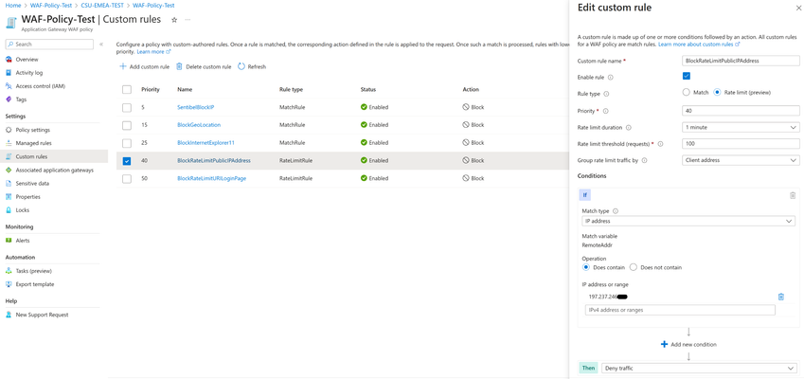Viewport: 804px width, 379px height.
Task: Select the Does not contain operation radio
Action: pos(634,267)
